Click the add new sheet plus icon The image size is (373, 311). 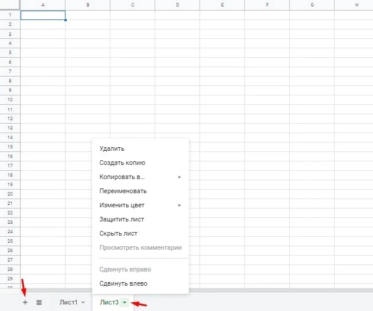25,302
